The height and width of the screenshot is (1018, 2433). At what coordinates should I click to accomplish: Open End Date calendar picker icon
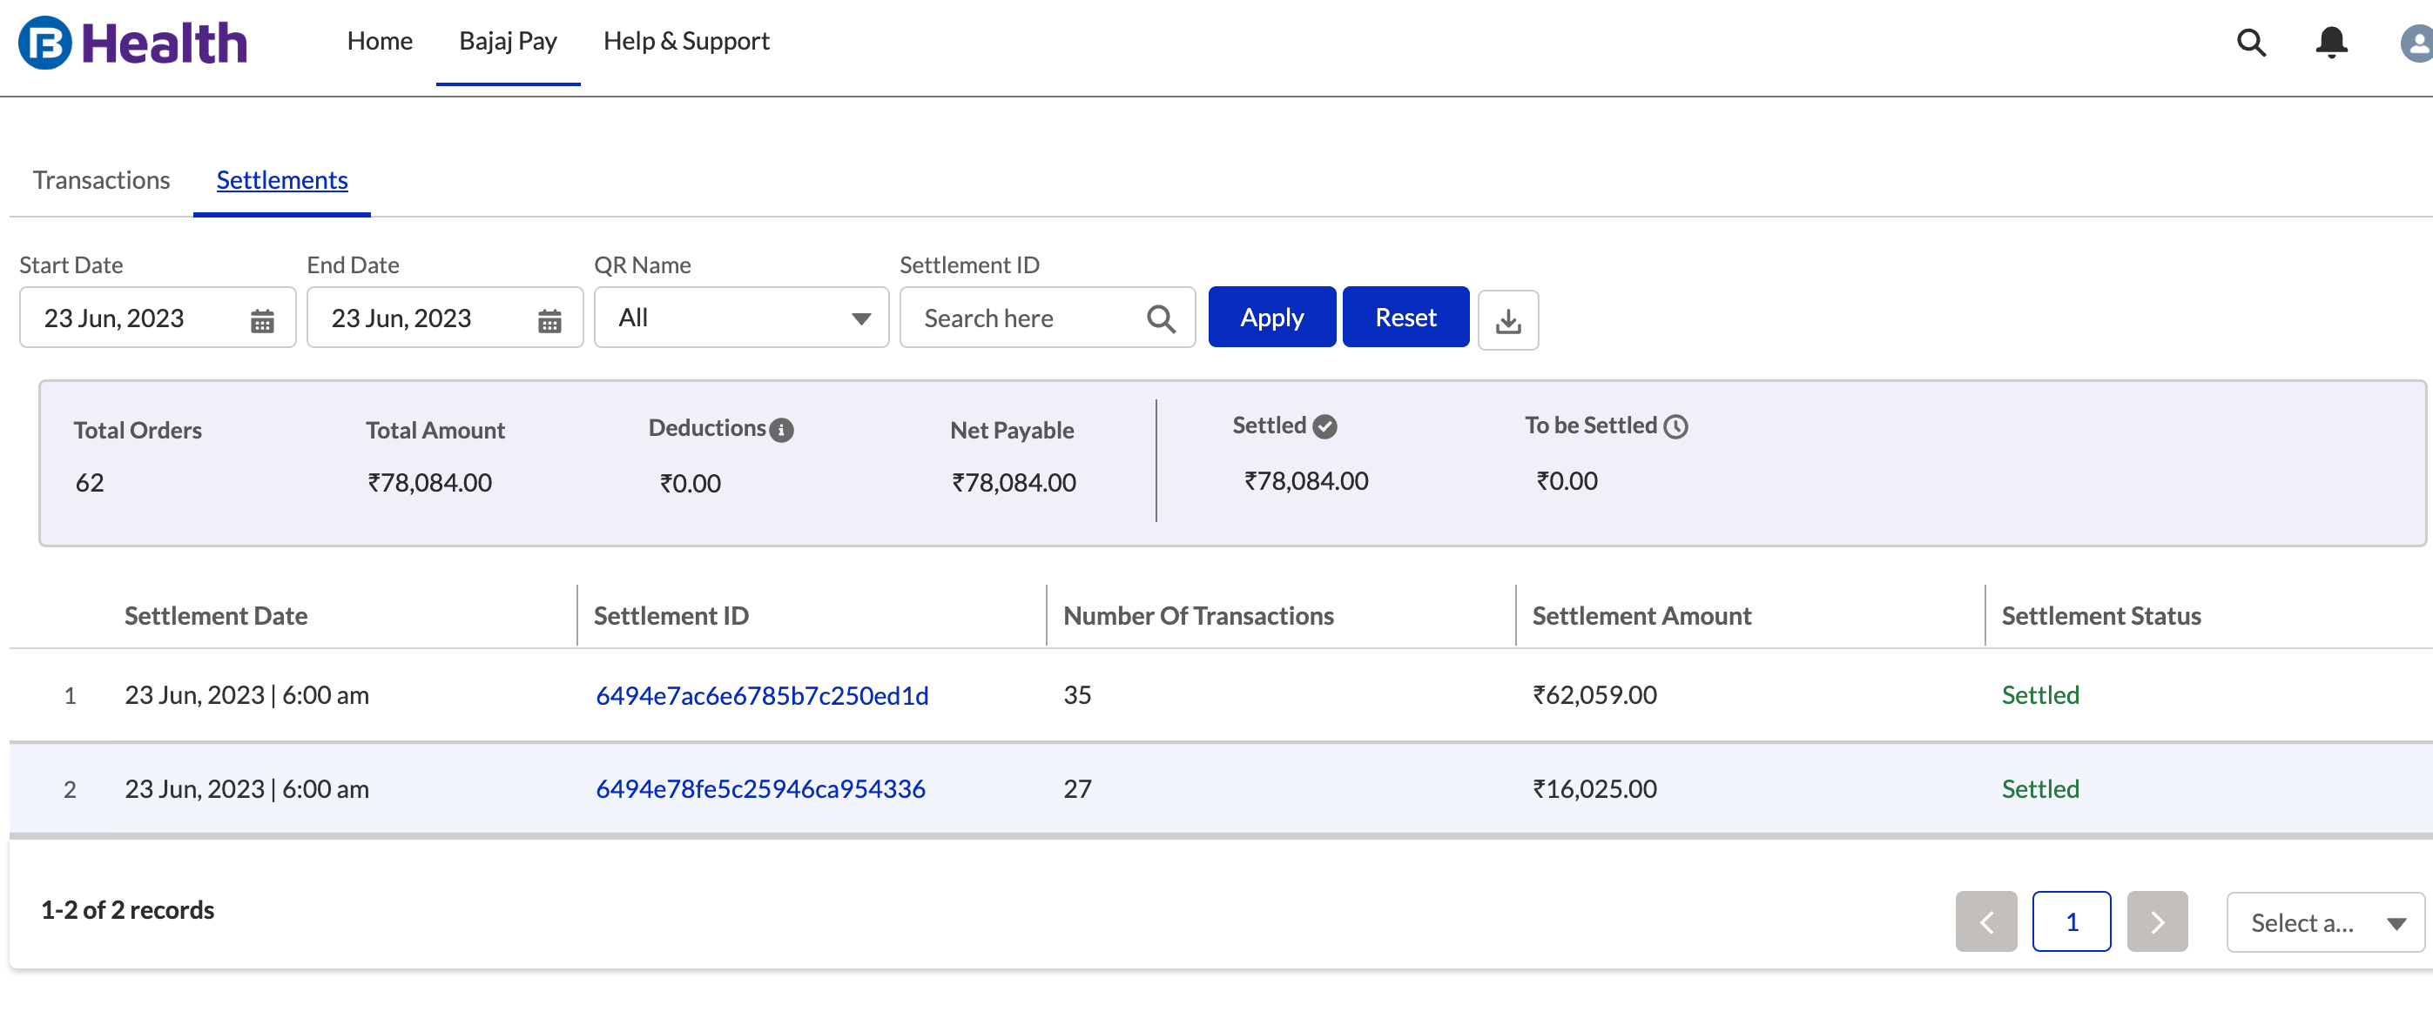tap(549, 320)
